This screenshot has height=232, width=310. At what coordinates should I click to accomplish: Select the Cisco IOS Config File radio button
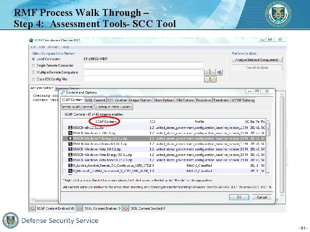point(34,79)
